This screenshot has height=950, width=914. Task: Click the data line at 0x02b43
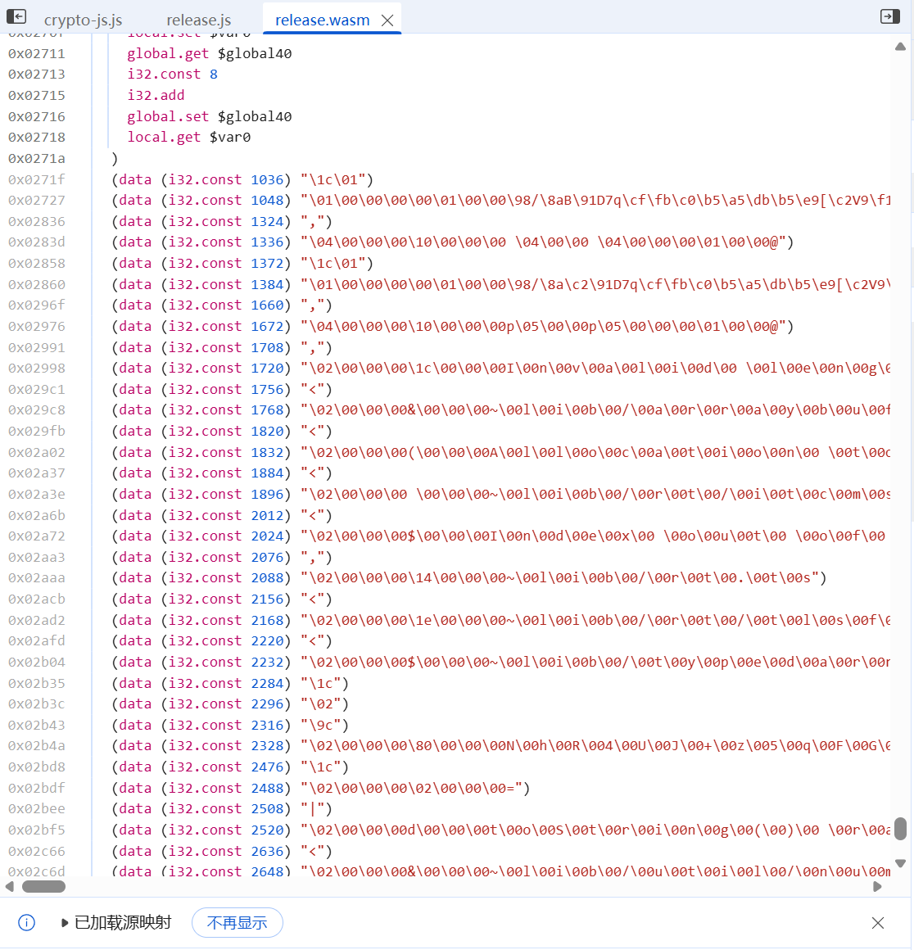229,725
